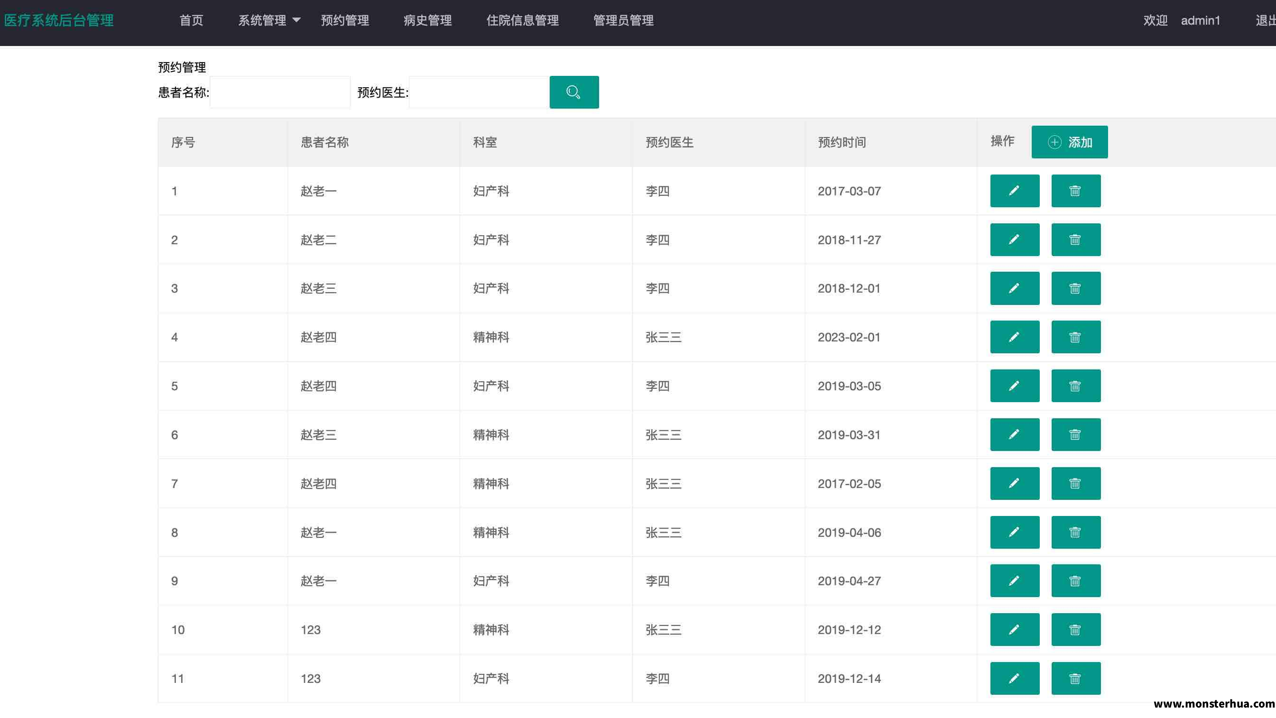Click the admin1 username link
Viewport: 1276px width, 718px height.
(1200, 20)
